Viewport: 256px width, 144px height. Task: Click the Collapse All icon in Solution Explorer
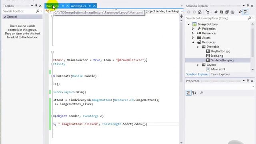point(227,12)
